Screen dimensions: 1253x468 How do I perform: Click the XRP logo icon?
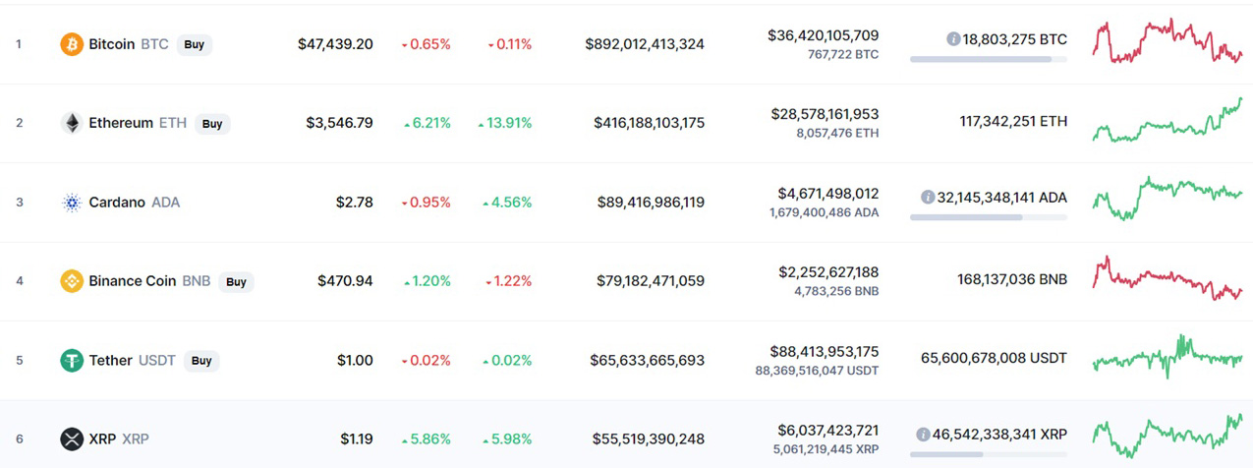coord(72,439)
